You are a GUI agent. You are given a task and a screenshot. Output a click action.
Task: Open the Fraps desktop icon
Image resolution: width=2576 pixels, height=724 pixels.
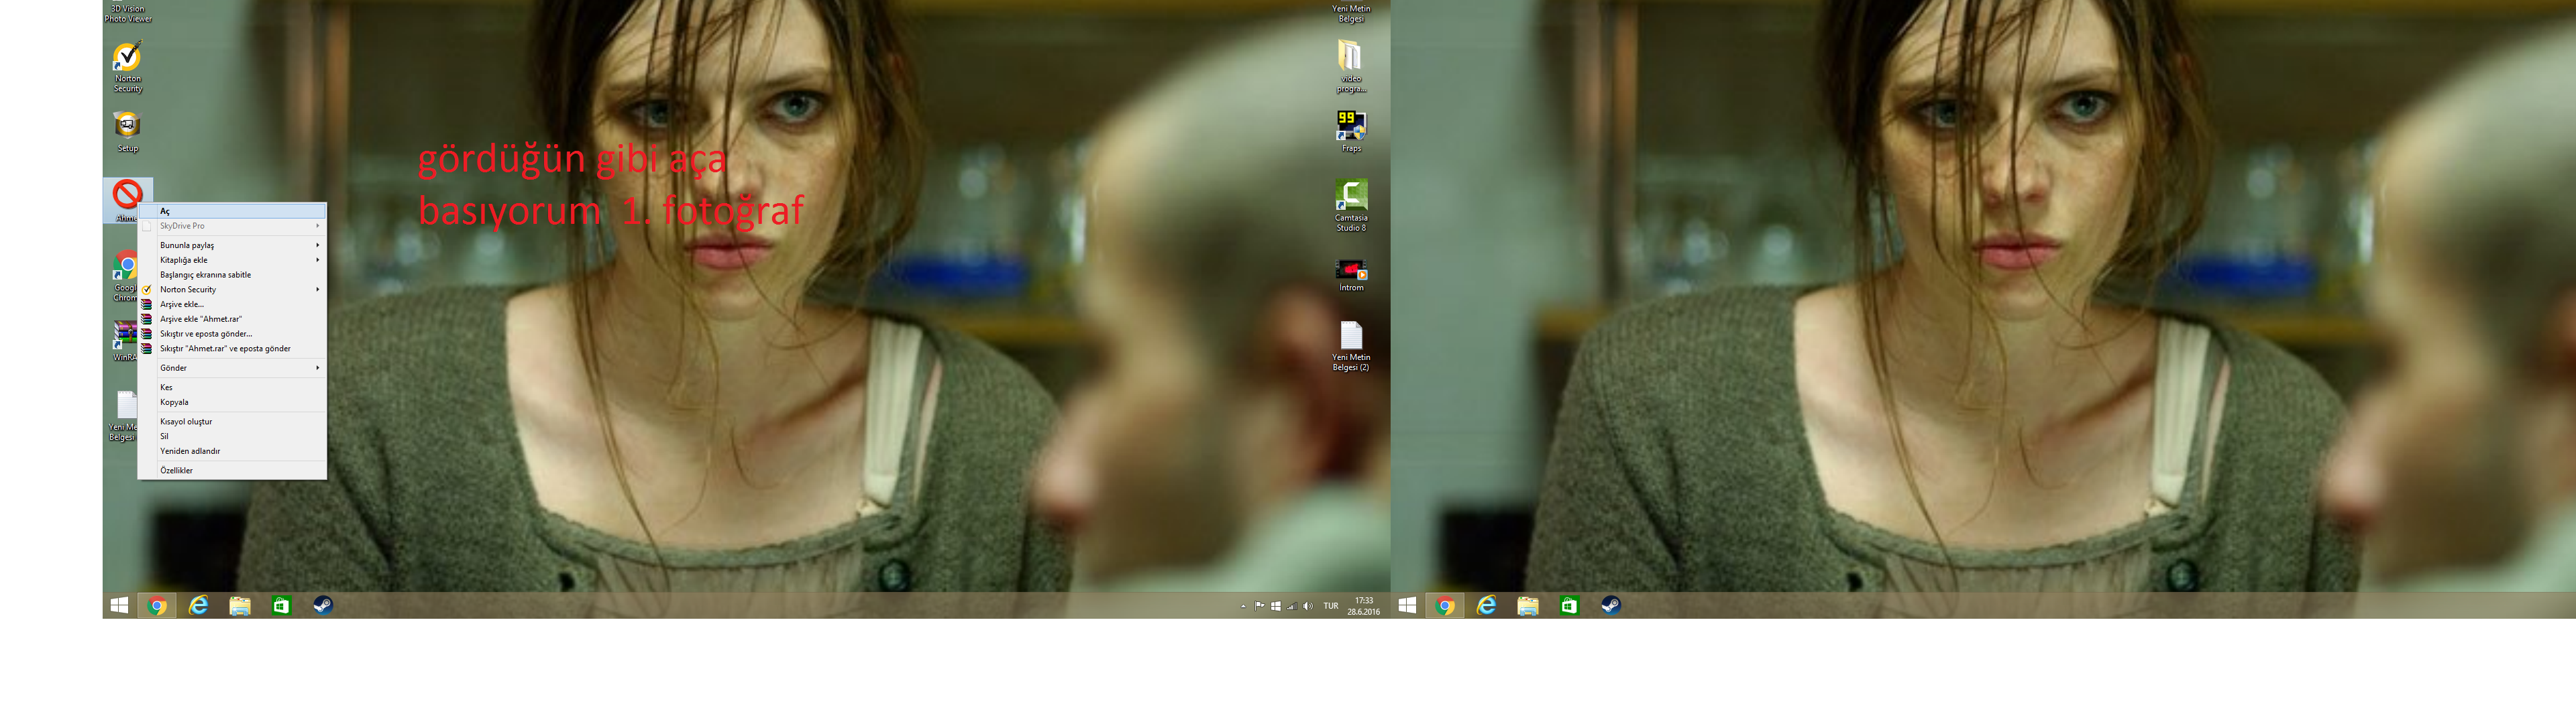(1350, 125)
